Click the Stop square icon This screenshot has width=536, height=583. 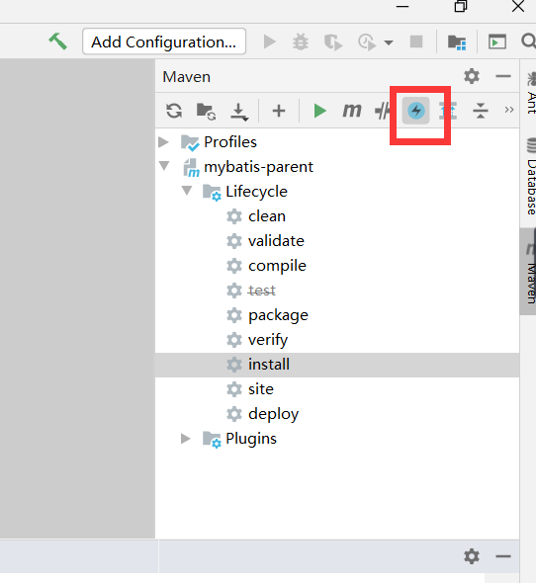[x=416, y=42]
